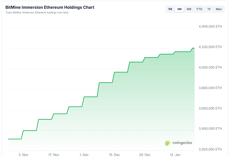This screenshot has width=229, height=157.
Task: Choose the 6M range option
Action: pyautogui.click(x=189, y=9)
